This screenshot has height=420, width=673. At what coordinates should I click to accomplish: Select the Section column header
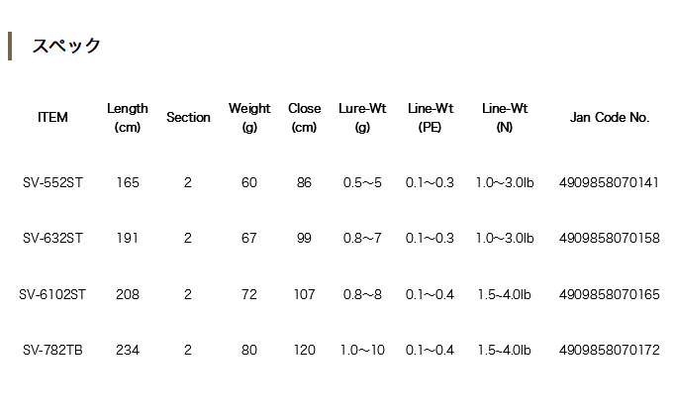point(188,117)
